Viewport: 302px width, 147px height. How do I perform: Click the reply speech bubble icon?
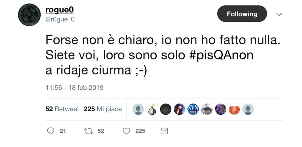(x=51, y=131)
